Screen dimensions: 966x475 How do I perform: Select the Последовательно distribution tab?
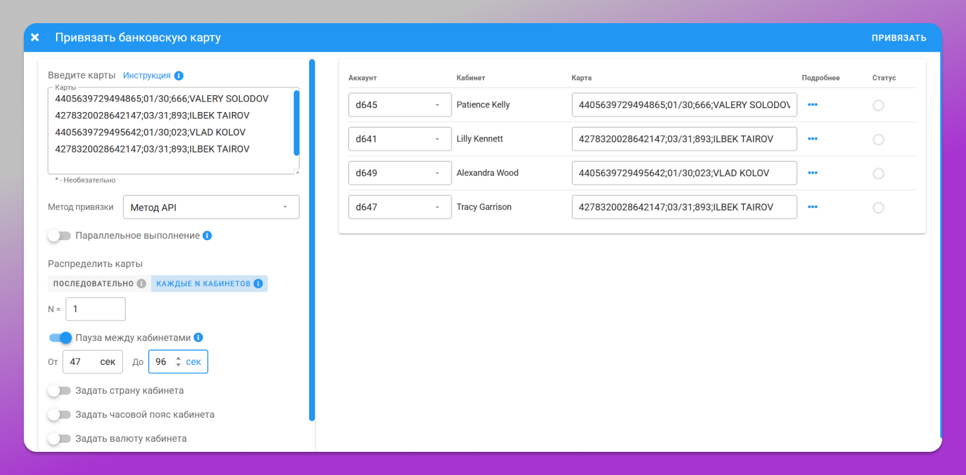tap(99, 284)
